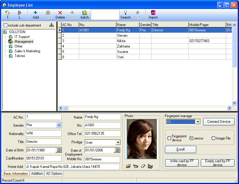This screenshot has width=239, height=184.
Task: Select Sales & Marketing department in tree
Action: [x=27, y=51]
